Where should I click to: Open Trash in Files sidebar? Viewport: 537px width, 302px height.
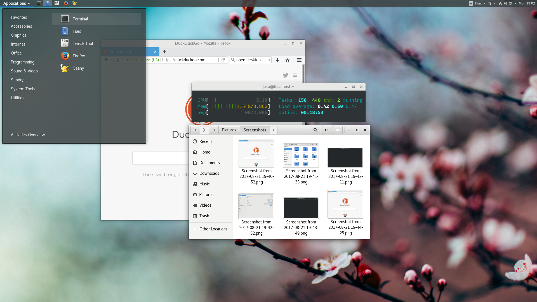[210, 216]
